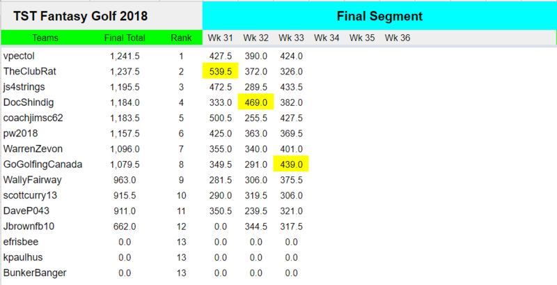
Task: Select the yellow highlighted 539.5 cell
Action: (x=221, y=71)
